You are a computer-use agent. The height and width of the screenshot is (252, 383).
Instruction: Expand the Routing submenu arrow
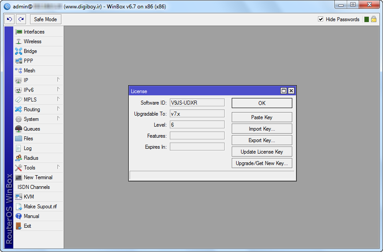tap(58, 109)
